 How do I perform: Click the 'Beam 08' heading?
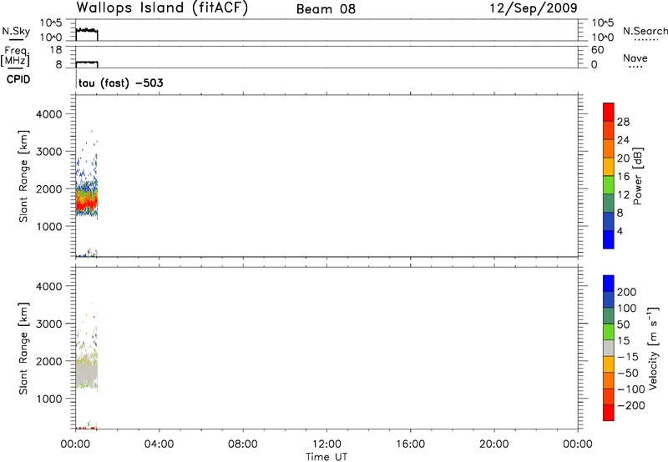(x=326, y=9)
